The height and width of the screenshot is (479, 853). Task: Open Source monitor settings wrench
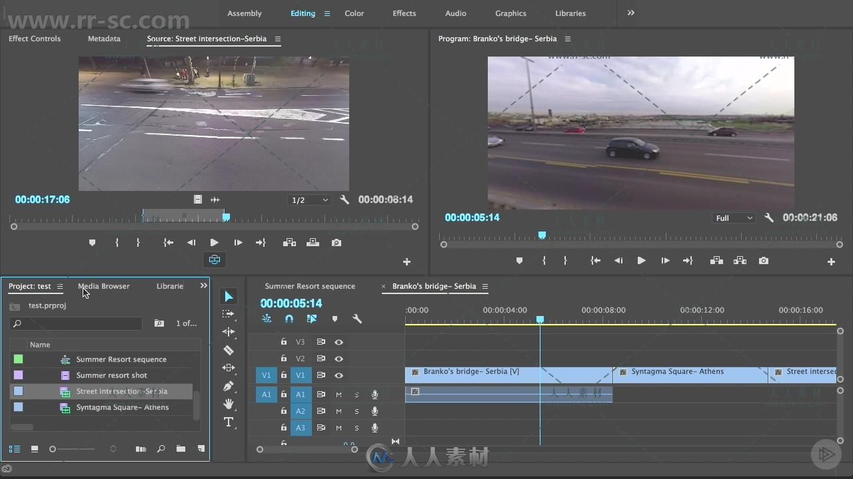[345, 200]
